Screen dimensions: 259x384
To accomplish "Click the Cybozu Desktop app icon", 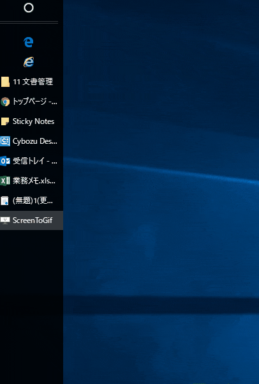I will [x=5, y=141].
